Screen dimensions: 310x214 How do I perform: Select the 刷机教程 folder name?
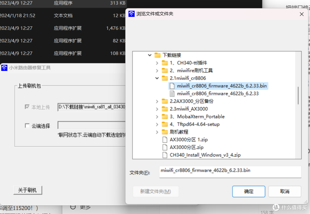pos(179,132)
